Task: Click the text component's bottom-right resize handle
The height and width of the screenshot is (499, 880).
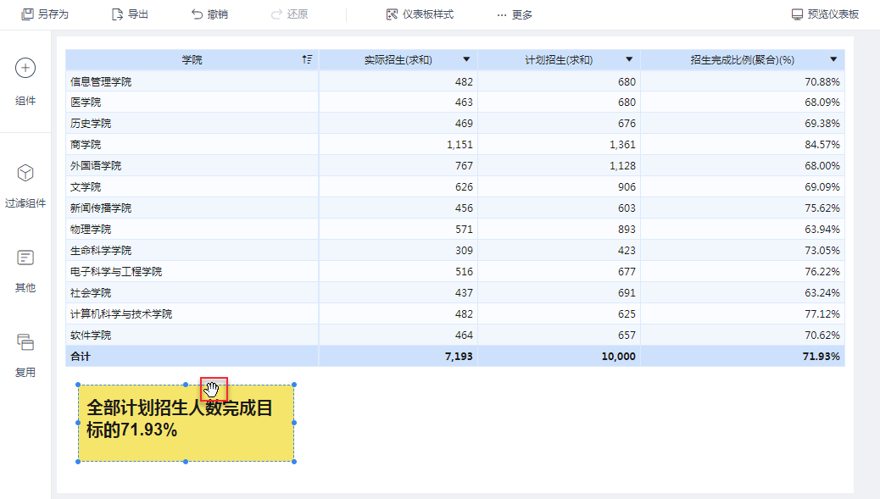Action: pyautogui.click(x=295, y=462)
